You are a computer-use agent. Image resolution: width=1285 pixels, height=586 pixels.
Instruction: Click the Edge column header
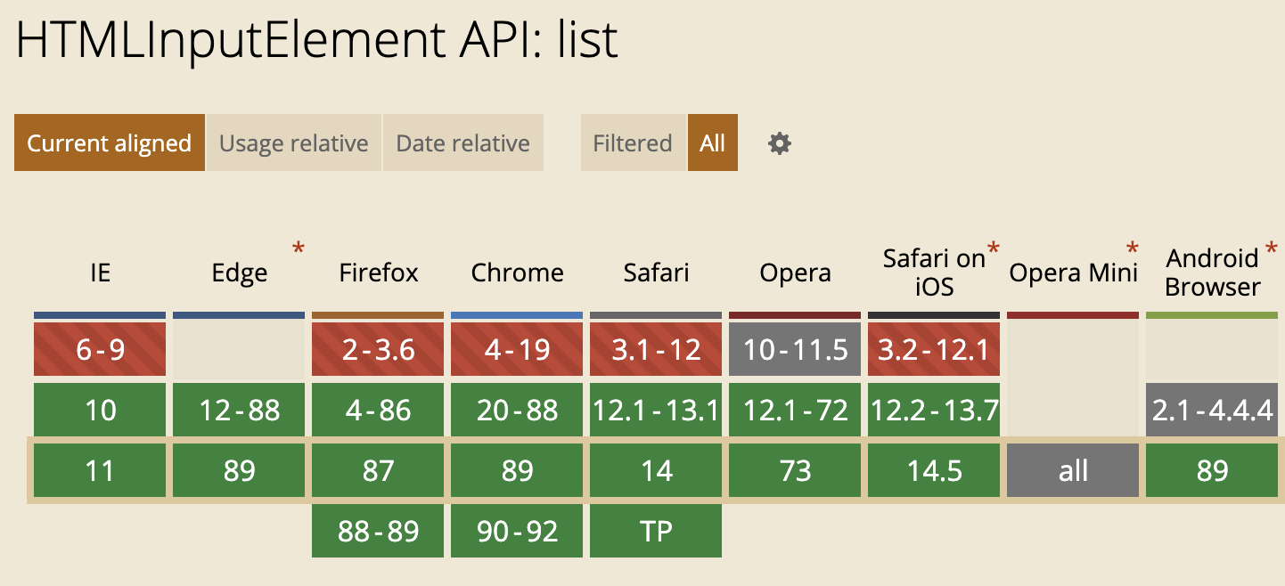click(x=240, y=273)
